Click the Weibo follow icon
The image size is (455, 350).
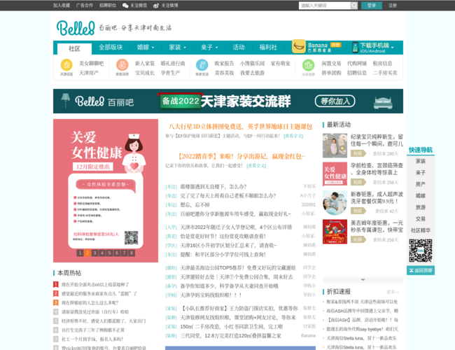point(156,6)
